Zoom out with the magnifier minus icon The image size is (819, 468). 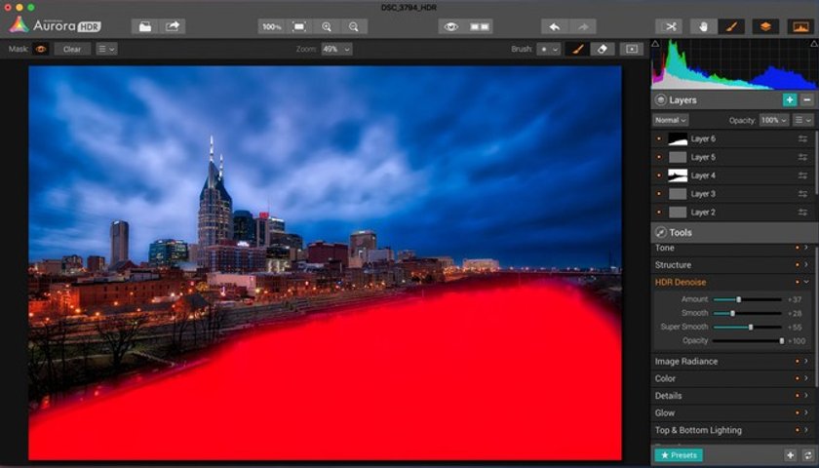tap(354, 26)
